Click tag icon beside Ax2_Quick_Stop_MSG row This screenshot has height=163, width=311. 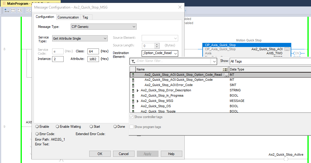pos(133,101)
